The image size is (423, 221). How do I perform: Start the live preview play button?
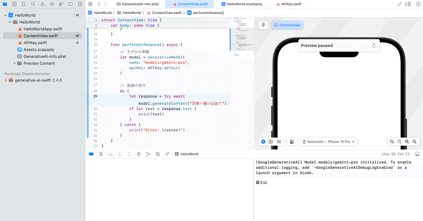pyautogui.click(x=263, y=141)
